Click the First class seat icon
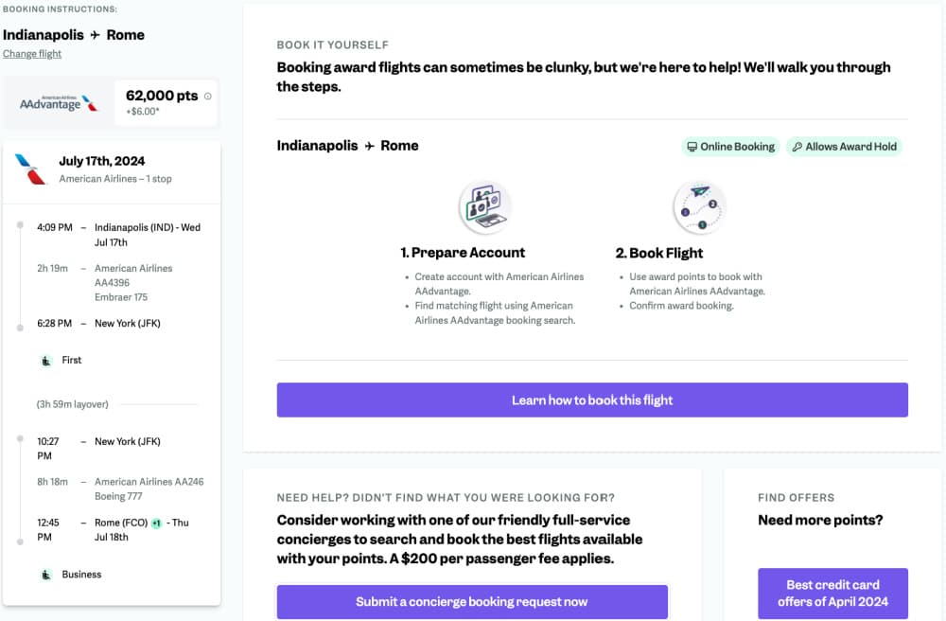This screenshot has height=621, width=946. [x=45, y=361]
